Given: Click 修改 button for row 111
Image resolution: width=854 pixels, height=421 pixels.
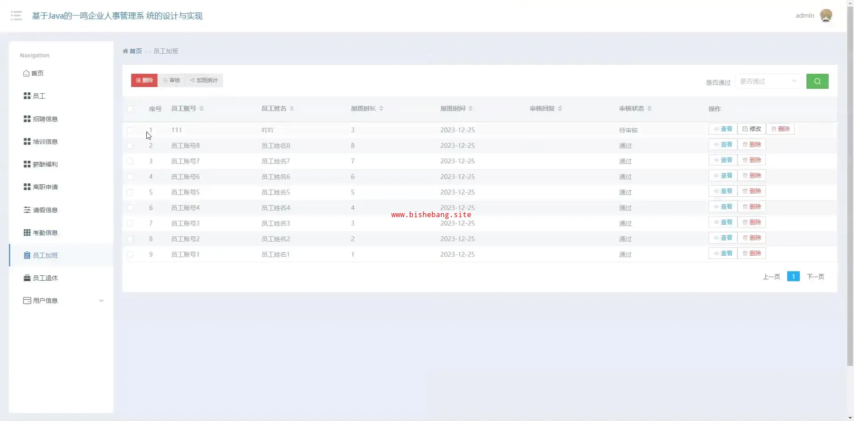Looking at the screenshot, I should point(752,129).
